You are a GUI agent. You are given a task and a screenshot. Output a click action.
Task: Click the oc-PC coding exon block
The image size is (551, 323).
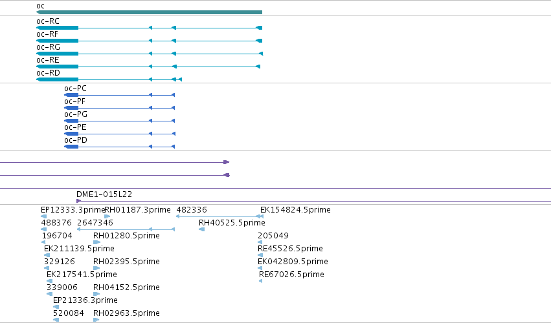[71, 95]
